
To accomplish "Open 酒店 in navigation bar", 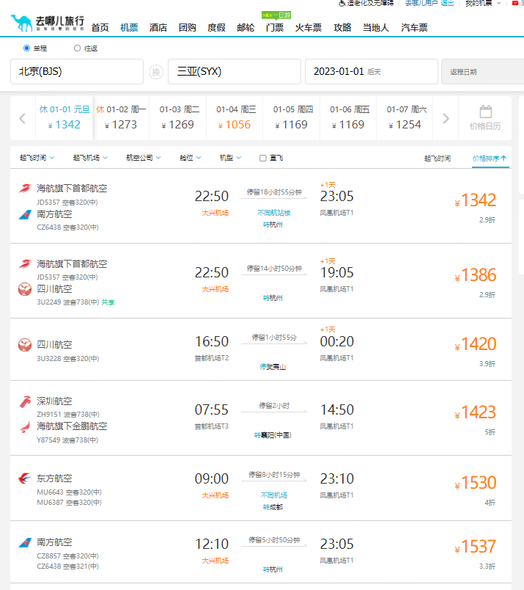I will [158, 28].
